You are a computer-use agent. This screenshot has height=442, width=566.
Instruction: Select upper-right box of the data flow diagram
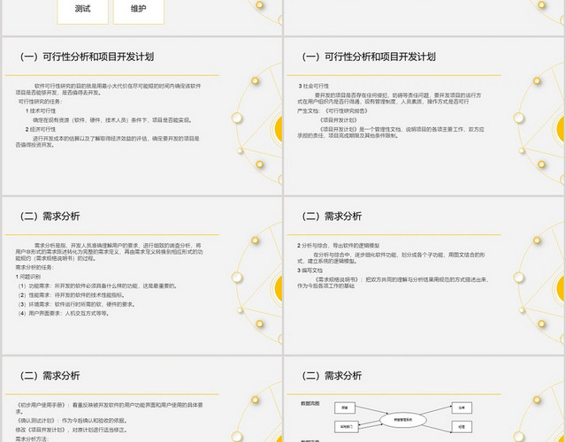(462, 408)
